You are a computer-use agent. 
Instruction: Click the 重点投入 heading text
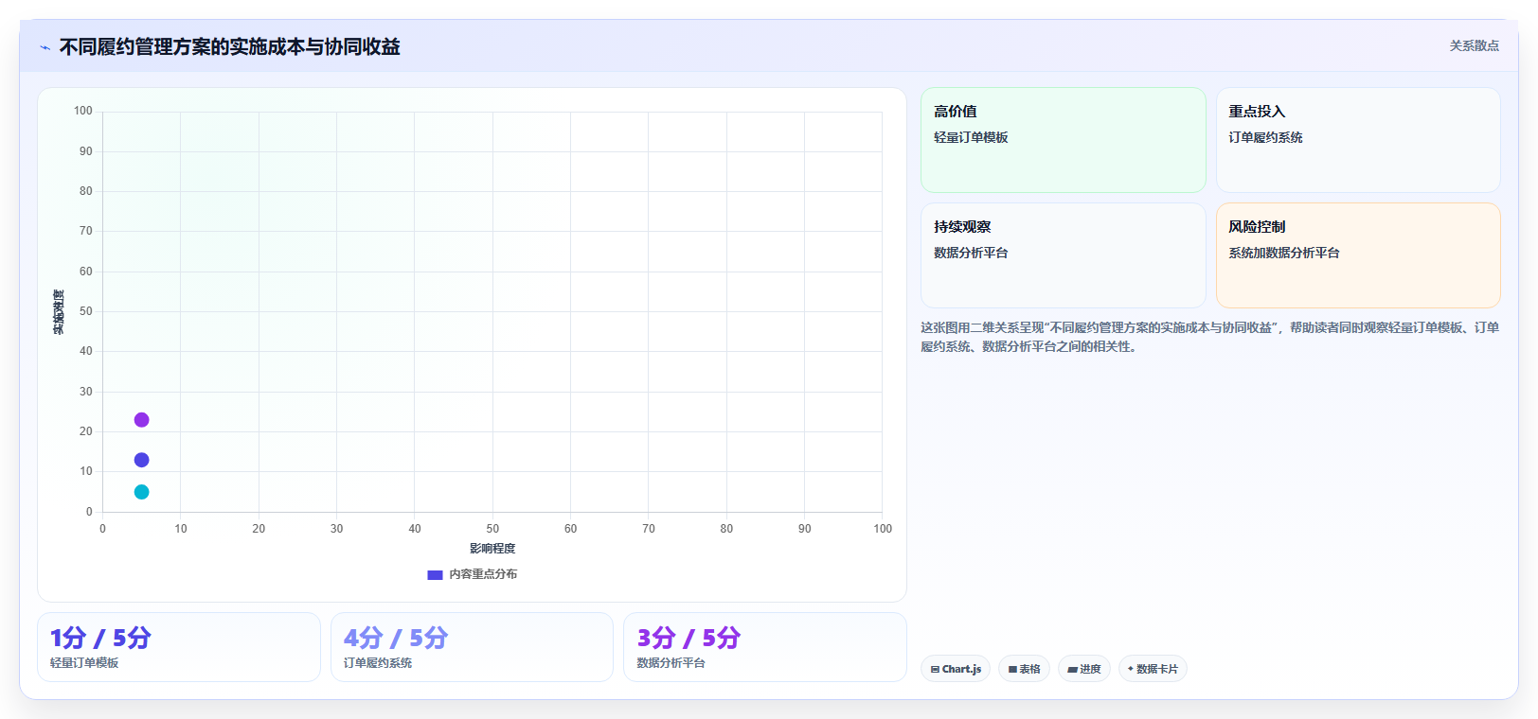[1257, 112]
